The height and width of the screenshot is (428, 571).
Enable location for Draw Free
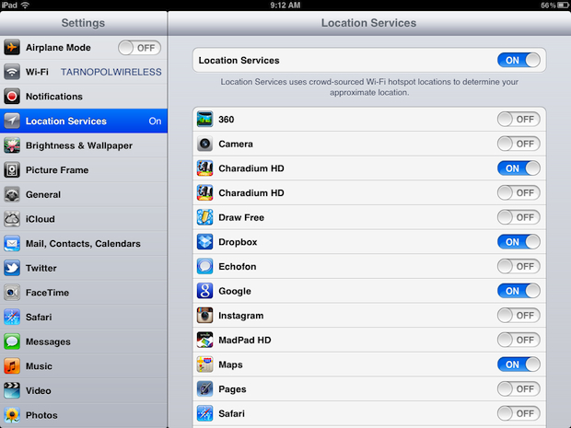519,217
